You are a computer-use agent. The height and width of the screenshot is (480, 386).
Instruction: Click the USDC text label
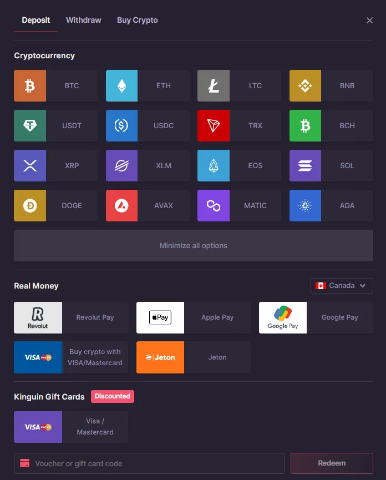(x=164, y=125)
